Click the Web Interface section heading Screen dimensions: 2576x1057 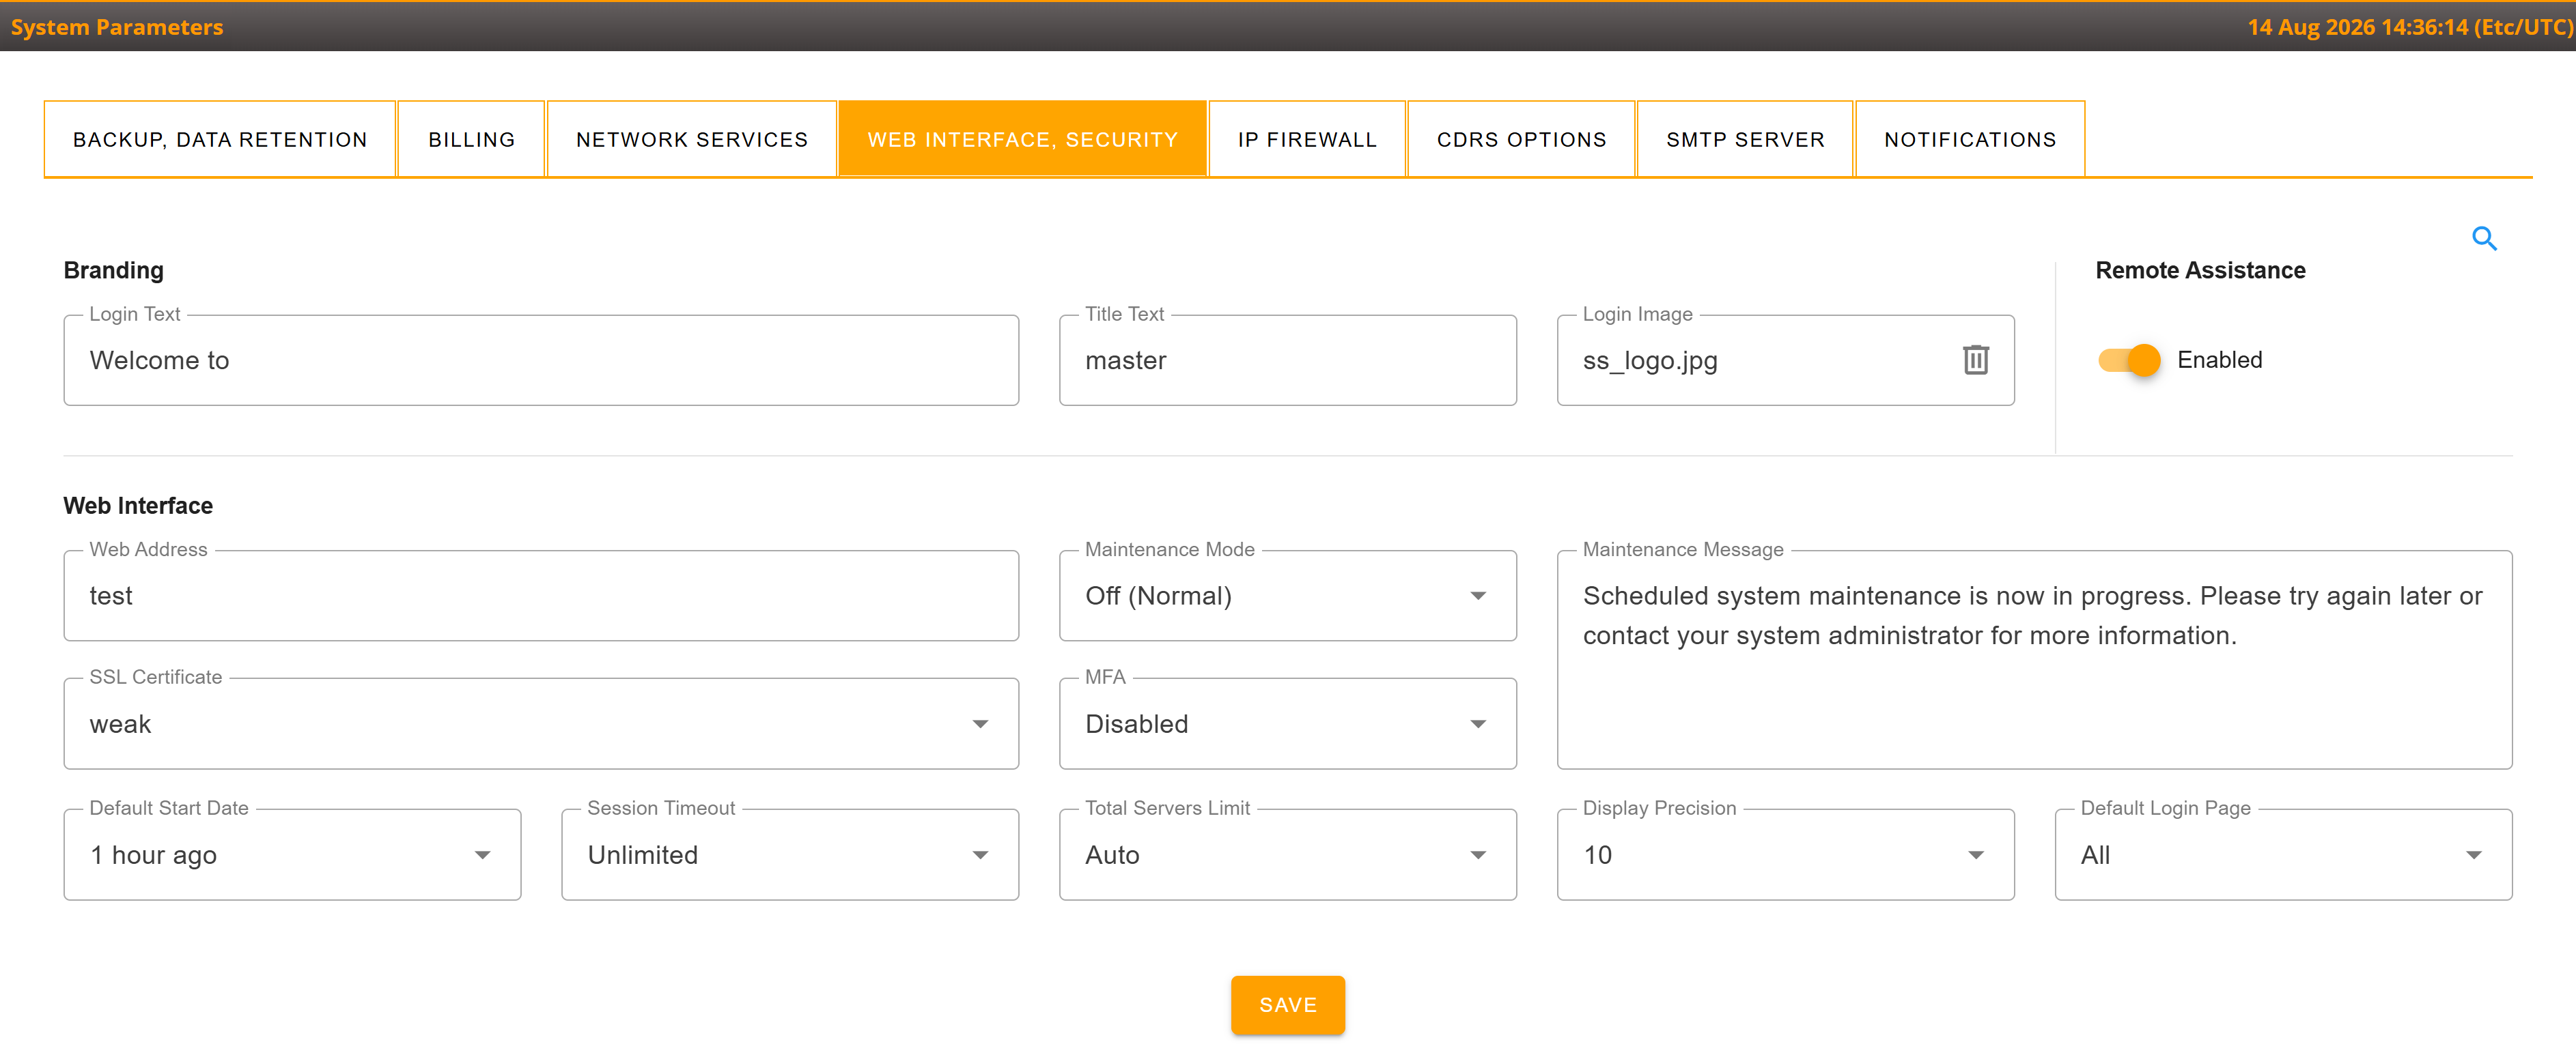(138, 506)
